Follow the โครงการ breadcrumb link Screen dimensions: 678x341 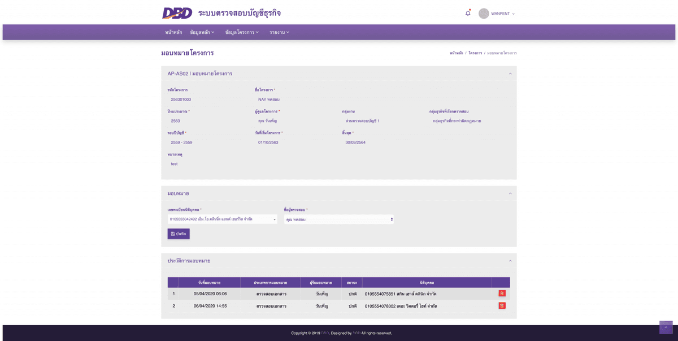tap(475, 53)
